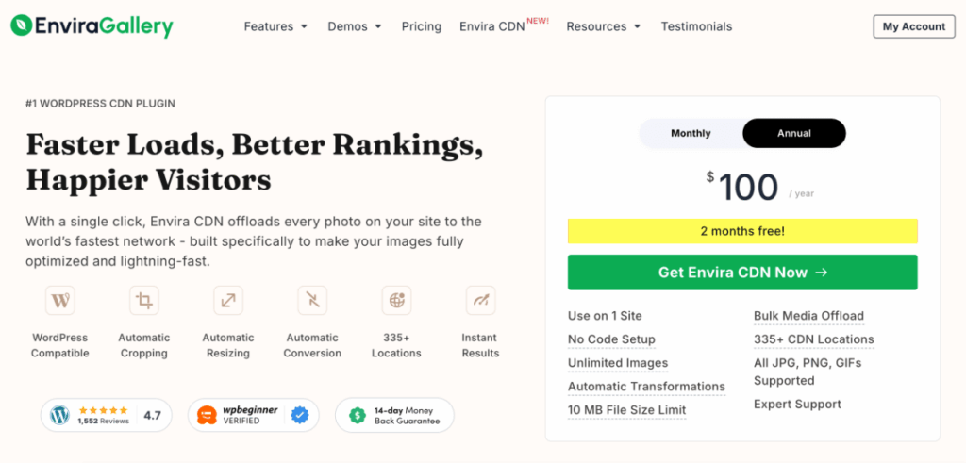
Task: Click the WordPress Compatible icon
Action: 60,301
